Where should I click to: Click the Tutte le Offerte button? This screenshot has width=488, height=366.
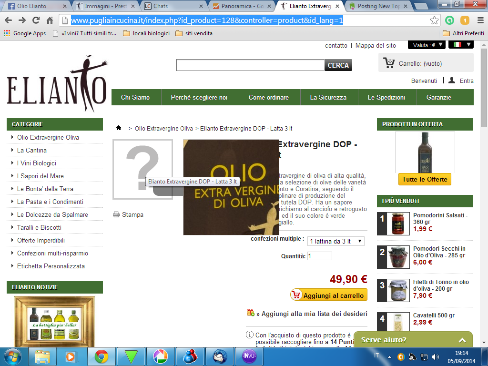(x=425, y=179)
